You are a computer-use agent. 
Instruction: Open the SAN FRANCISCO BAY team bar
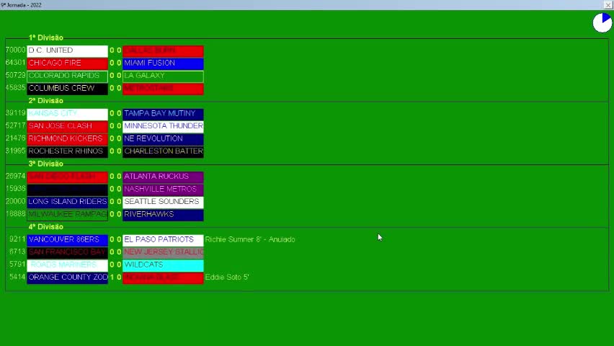point(67,253)
